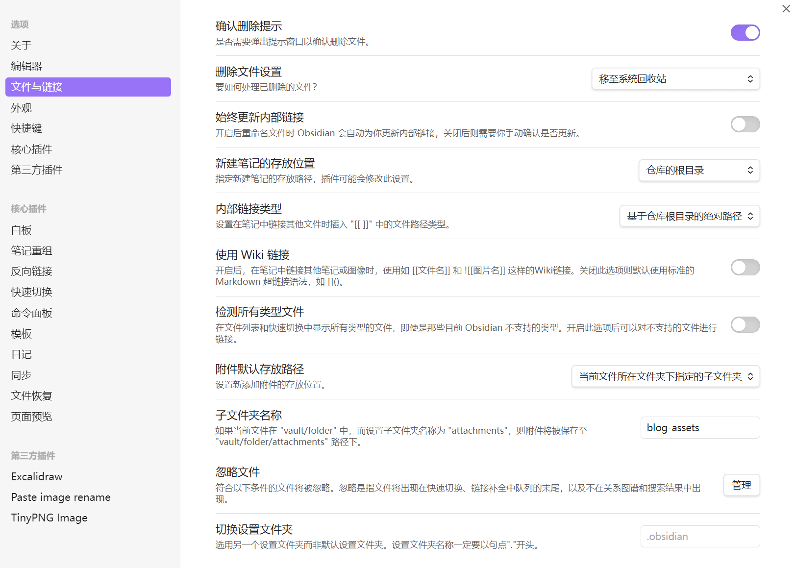This screenshot has height=568, width=795.
Task: Switch to 外观 settings tab
Action: (22, 108)
